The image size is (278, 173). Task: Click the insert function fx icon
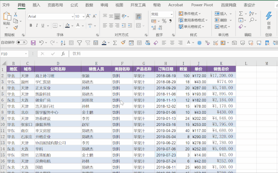click(63, 54)
